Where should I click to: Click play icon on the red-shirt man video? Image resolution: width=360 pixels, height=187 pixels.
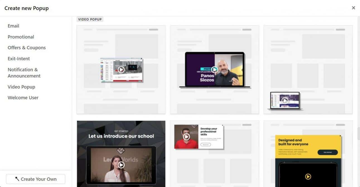point(186,137)
